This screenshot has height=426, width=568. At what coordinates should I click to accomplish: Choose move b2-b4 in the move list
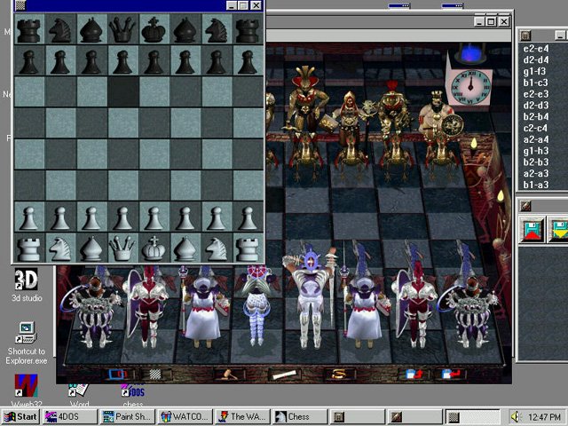point(535,116)
